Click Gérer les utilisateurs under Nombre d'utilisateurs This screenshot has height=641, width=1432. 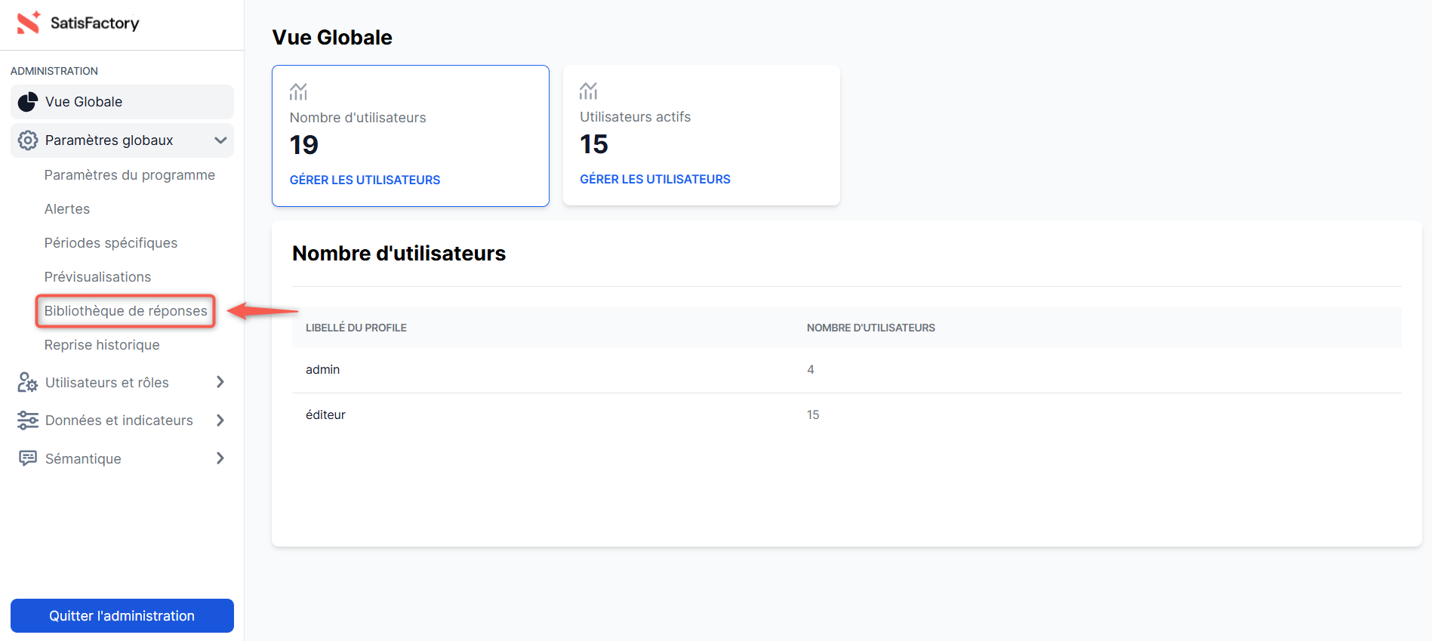[x=365, y=180]
